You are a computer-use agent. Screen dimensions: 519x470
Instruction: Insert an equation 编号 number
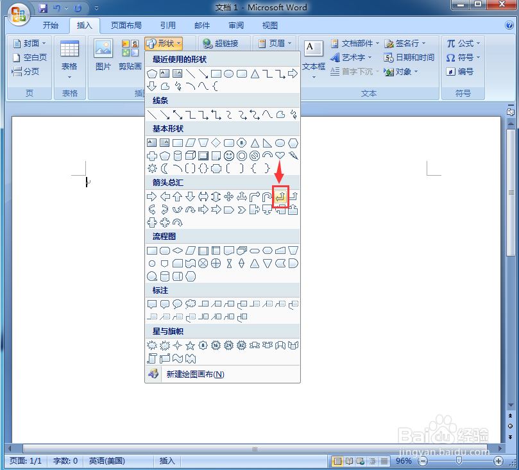point(460,71)
